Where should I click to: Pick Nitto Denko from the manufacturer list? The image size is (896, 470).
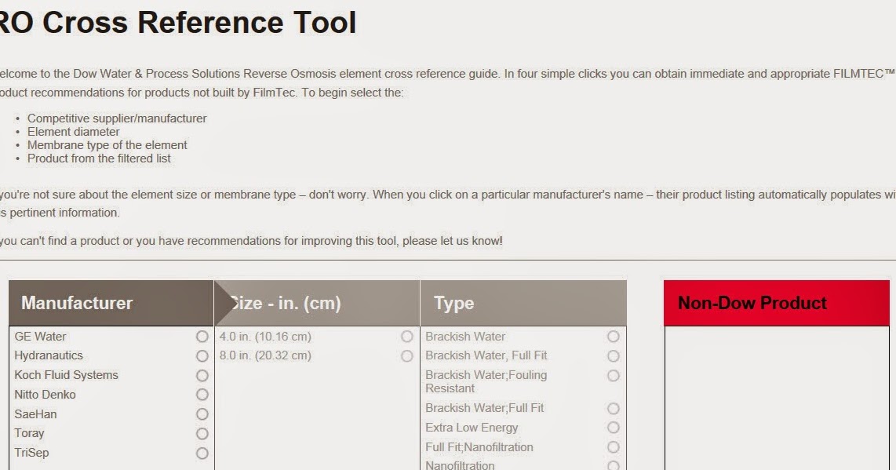[x=202, y=395]
